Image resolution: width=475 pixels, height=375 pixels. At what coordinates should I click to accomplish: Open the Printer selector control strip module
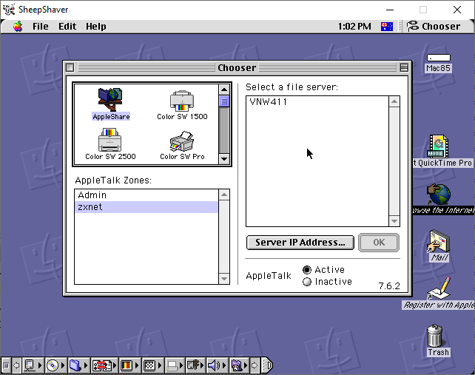(175, 365)
